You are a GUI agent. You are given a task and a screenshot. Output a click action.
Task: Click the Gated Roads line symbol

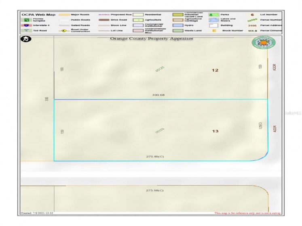(64, 25)
